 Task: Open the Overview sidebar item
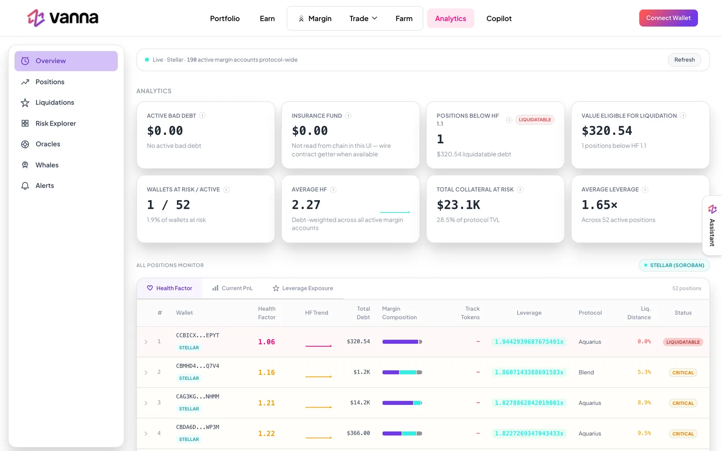[x=66, y=61]
